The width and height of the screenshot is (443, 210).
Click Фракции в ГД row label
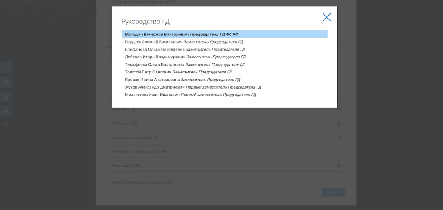[x=124, y=123]
